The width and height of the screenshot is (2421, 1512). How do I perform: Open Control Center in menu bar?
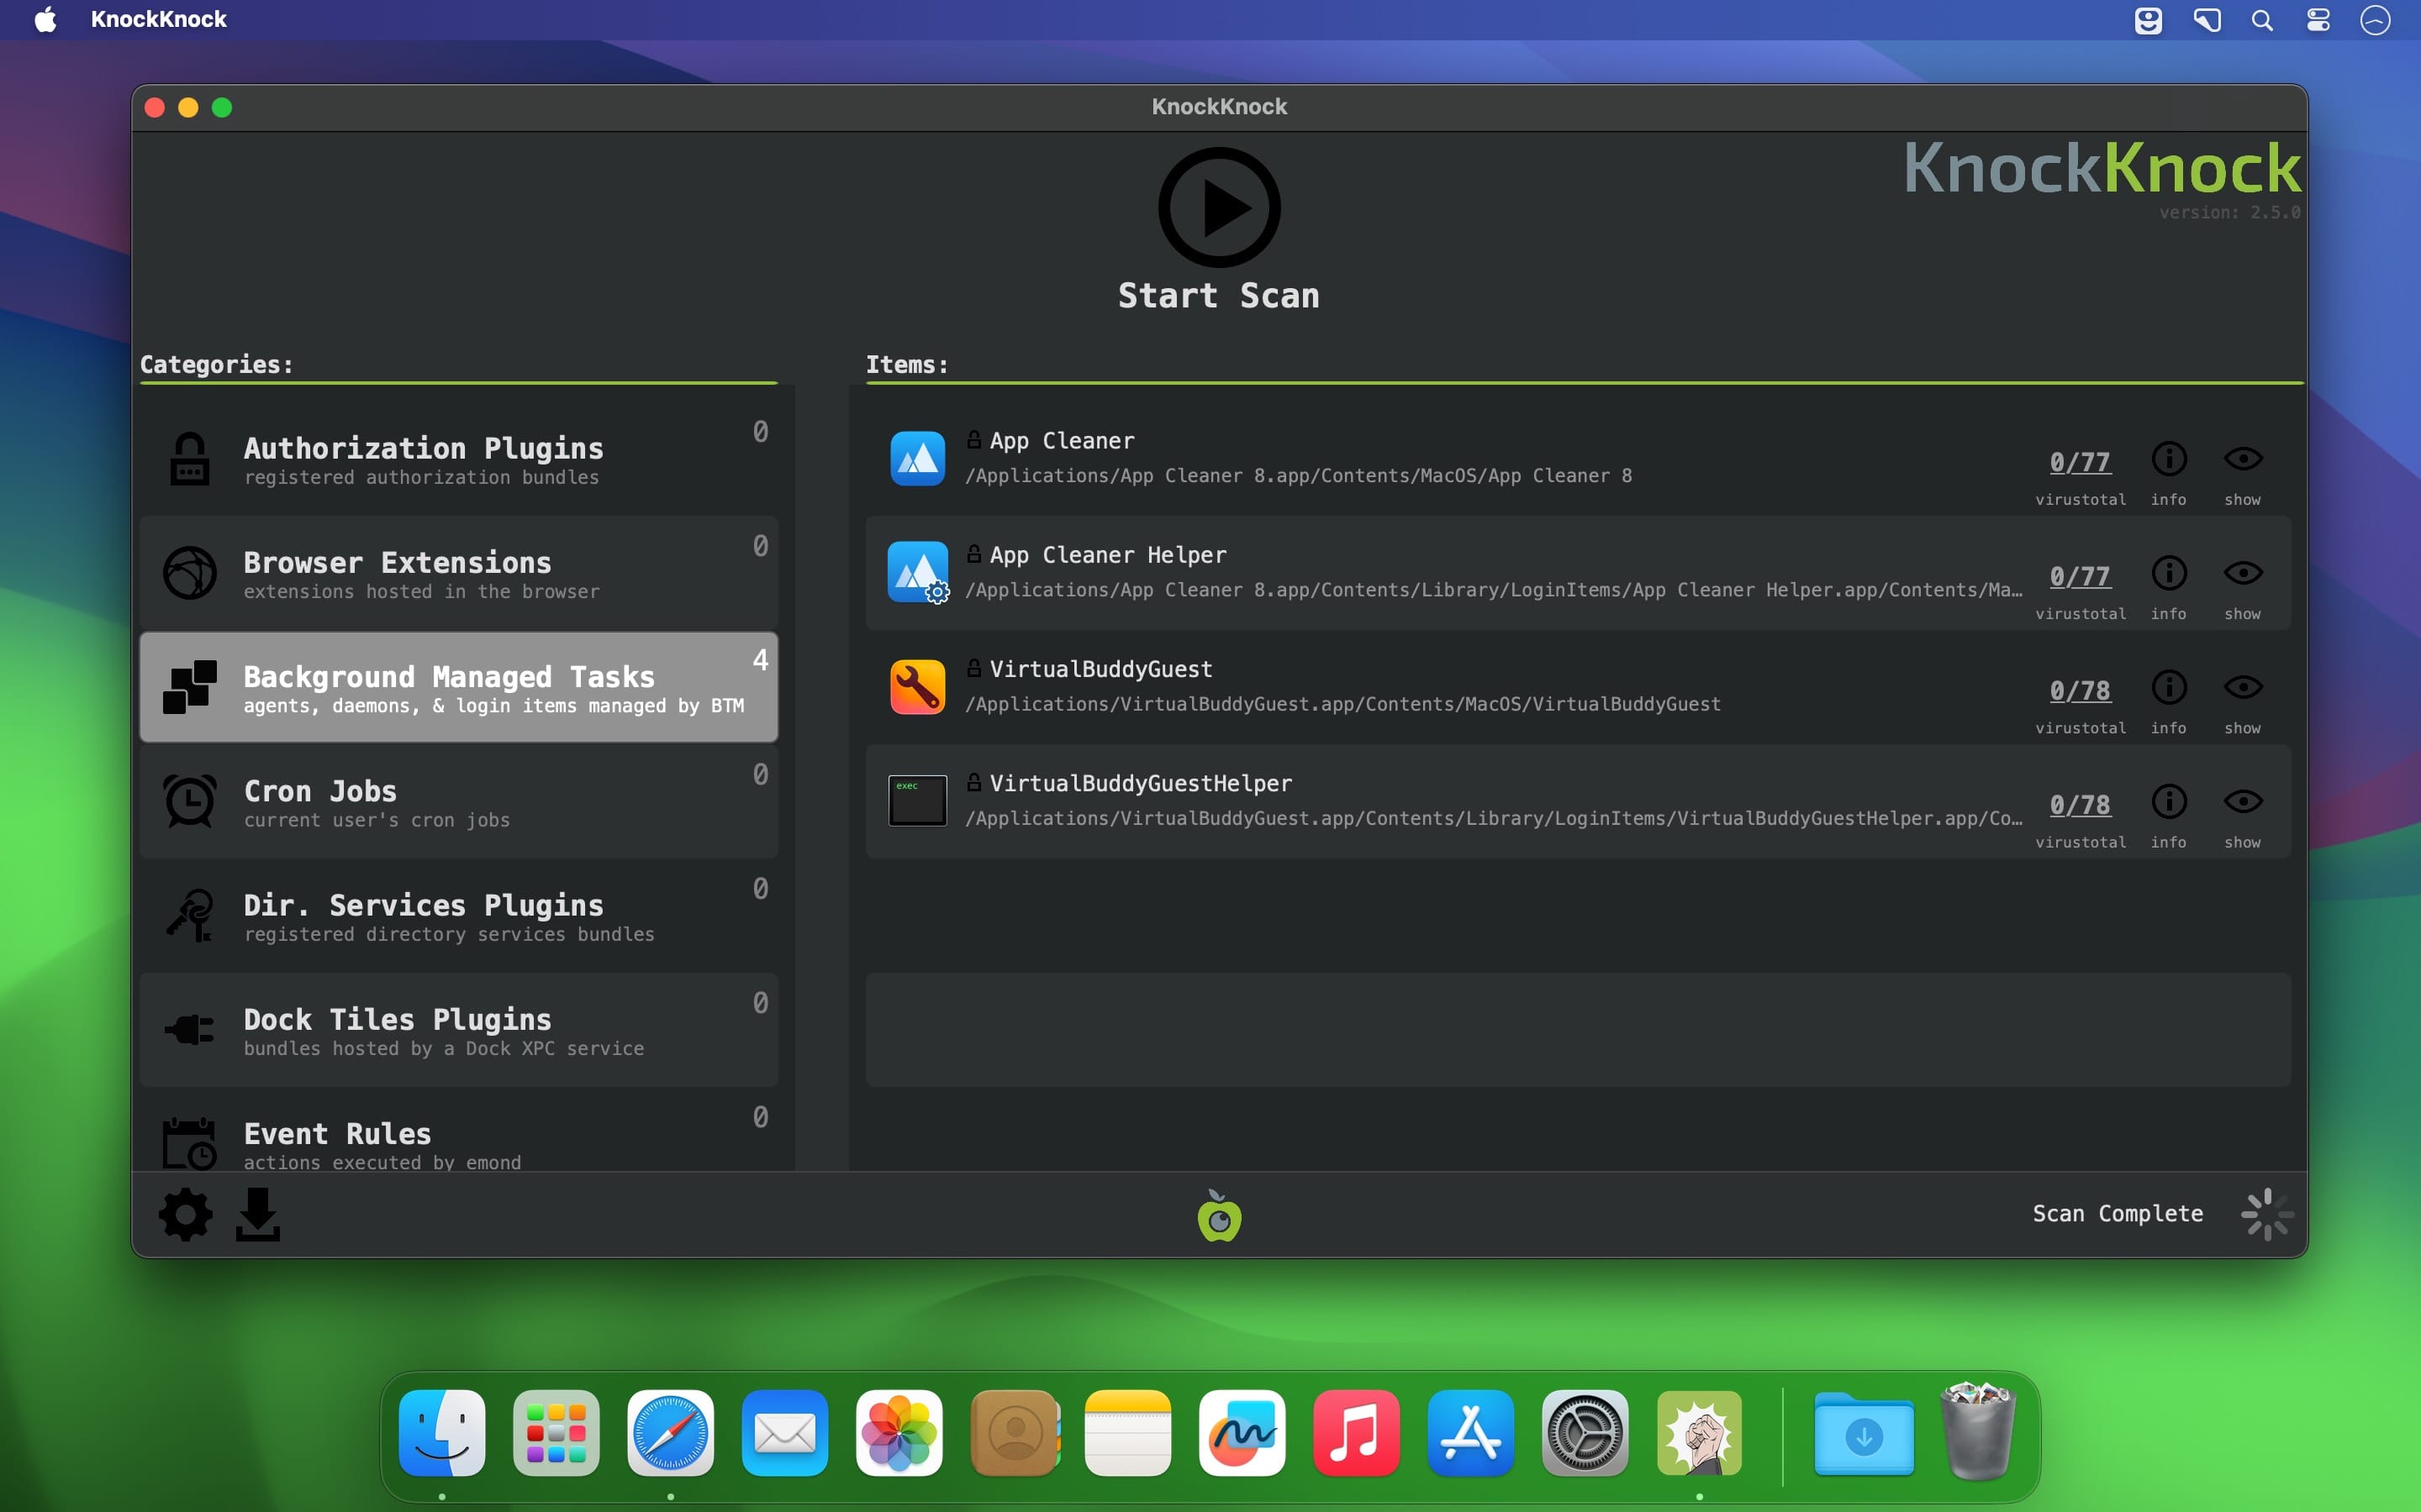coord(2318,20)
